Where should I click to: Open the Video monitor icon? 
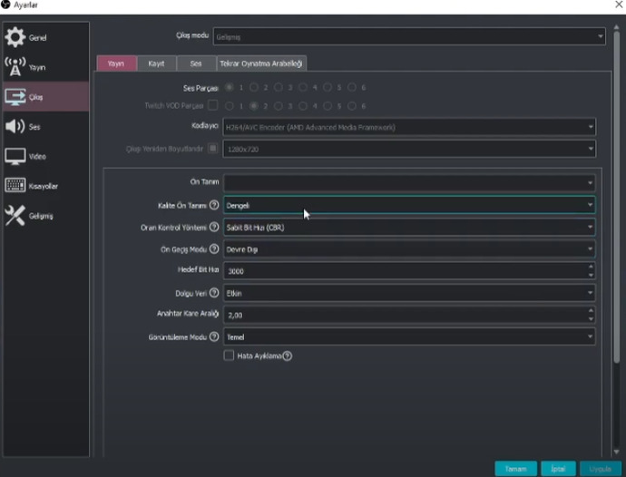coord(15,156)
